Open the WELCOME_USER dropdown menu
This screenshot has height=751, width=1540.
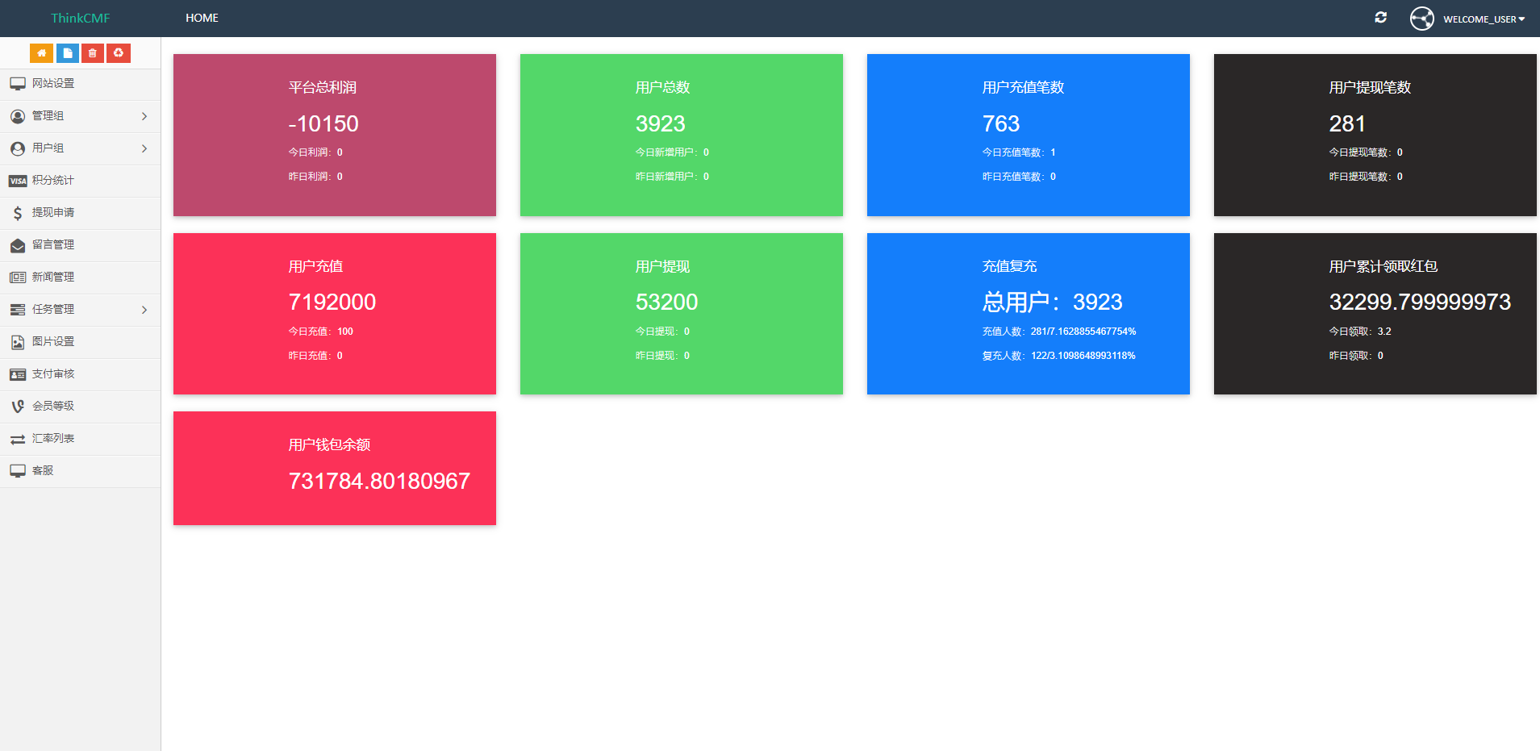(x=1484, y=19)
